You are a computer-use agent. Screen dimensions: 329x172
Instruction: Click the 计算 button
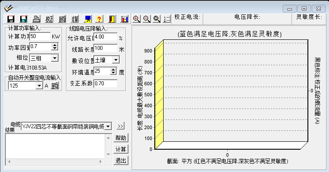(121, 149)
